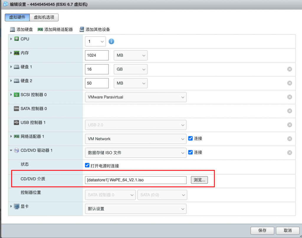Remove USB 控制器 1 with its X icon
The height and width of the screenshot is (238, 302).
tap(290, 125)
